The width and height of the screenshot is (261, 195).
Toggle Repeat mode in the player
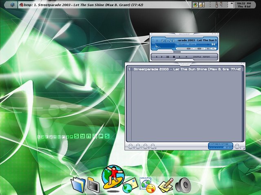(206, 57)
